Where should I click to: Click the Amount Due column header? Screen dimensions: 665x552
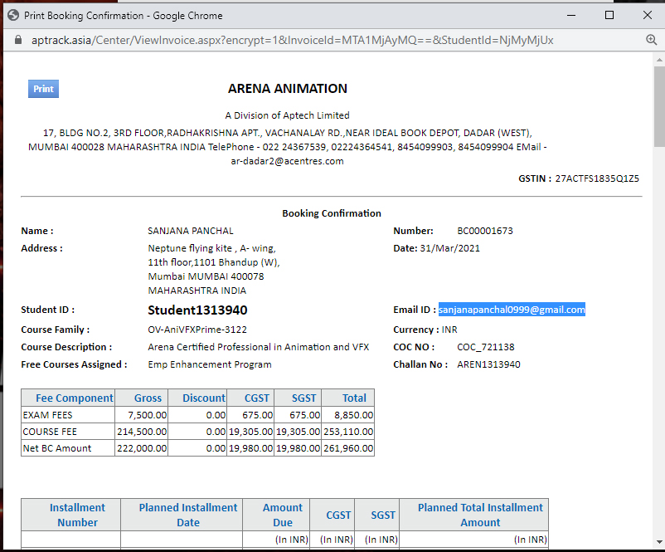[x=276, y=515]
